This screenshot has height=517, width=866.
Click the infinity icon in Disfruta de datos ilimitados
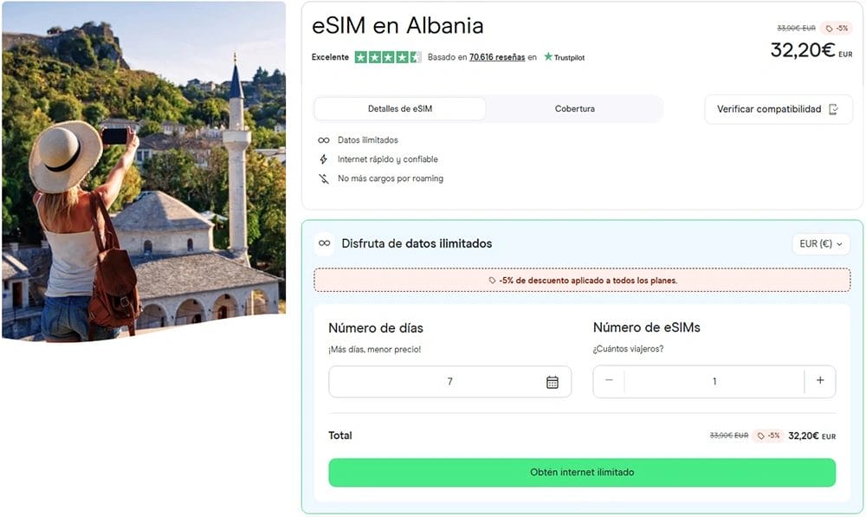(325, 243)
